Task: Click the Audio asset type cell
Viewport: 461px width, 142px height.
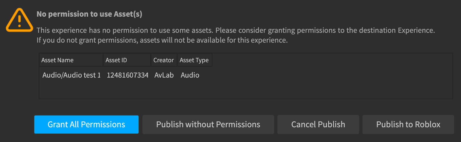Action: pos(190,75)
